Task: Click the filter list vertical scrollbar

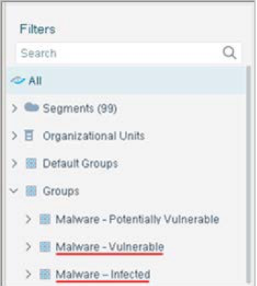Action: click(249, 174)
